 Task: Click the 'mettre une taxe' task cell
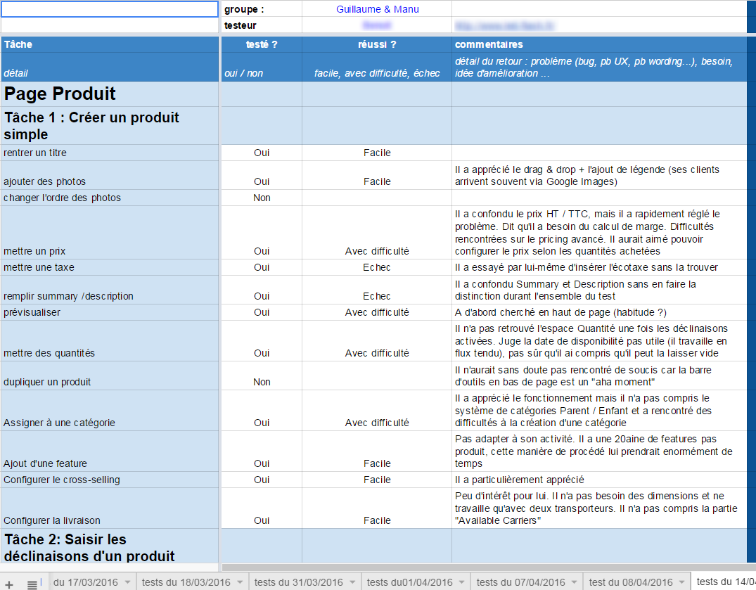110,267
